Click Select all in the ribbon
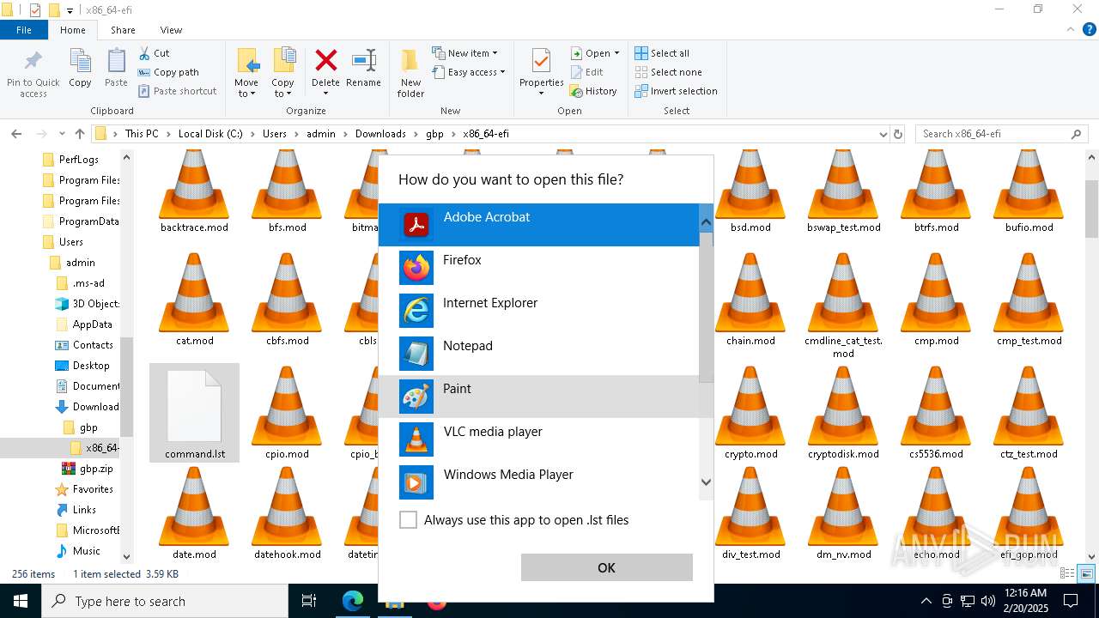This screenshot has height=618, width=1099. point(662,53)
